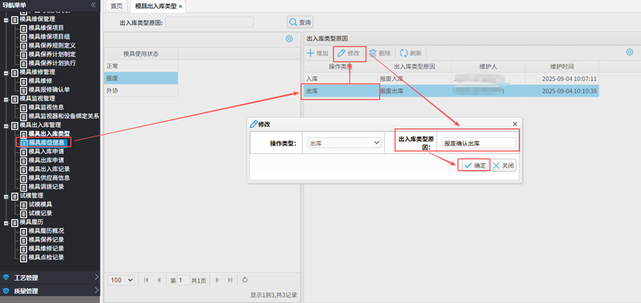The image size is (641, 303).
Task: Open the gear settings of the right grid
Action: (629, 52)
